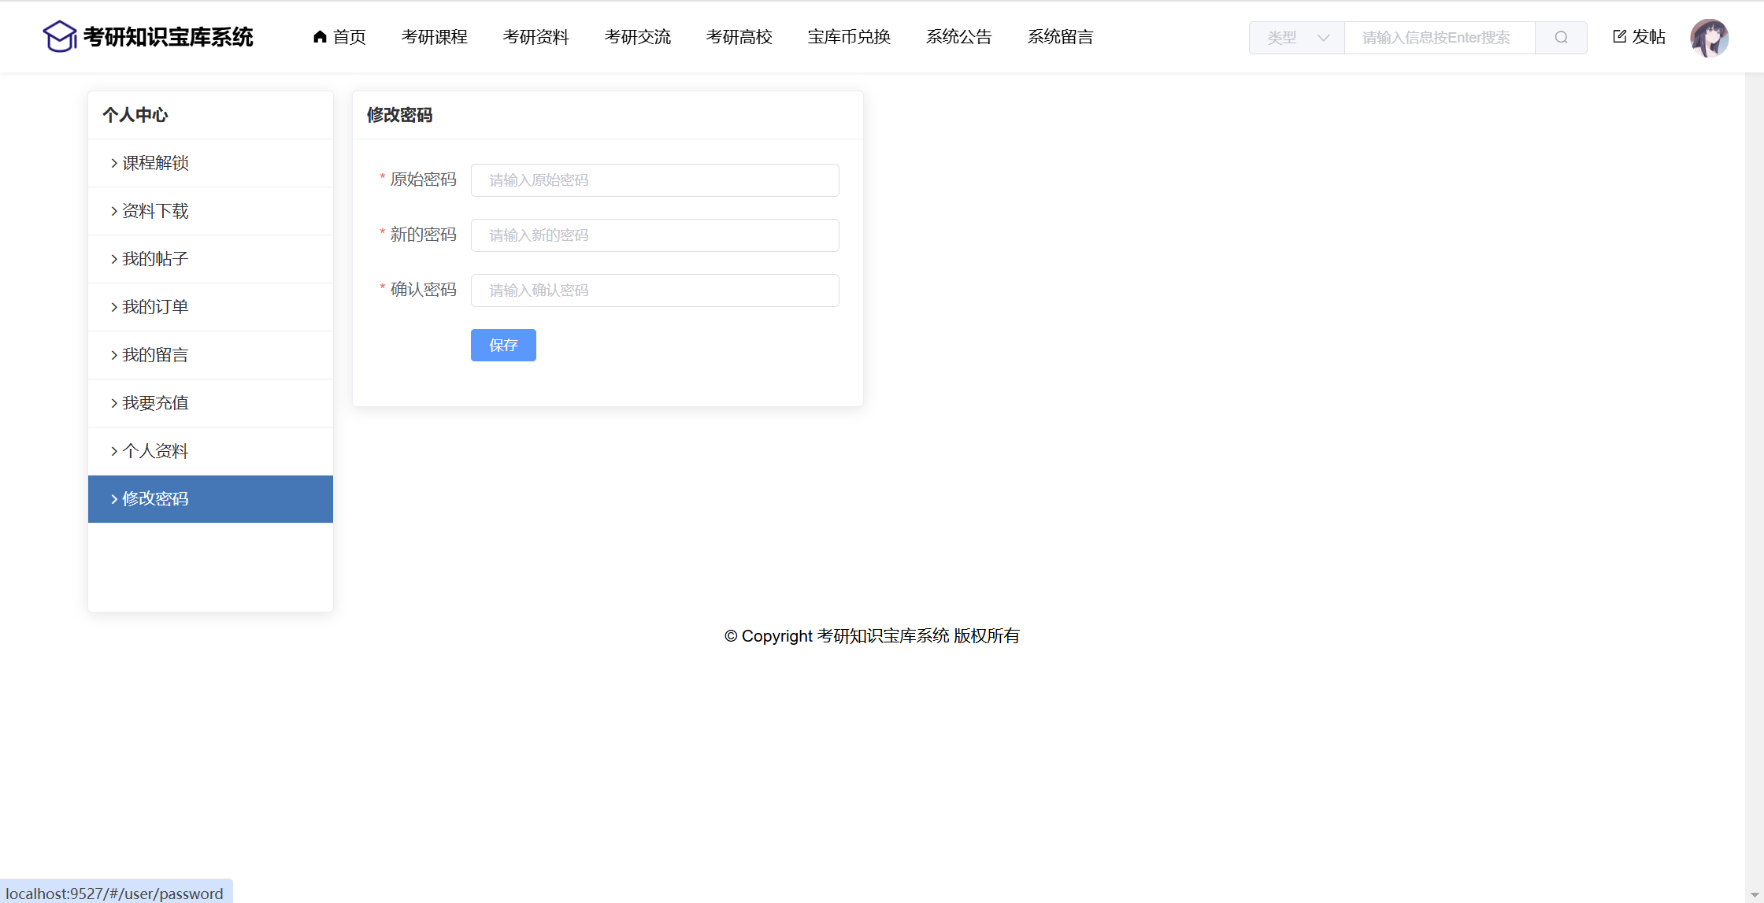
Task: Open 我的订单 in sidebar
Action: point(155,307)
